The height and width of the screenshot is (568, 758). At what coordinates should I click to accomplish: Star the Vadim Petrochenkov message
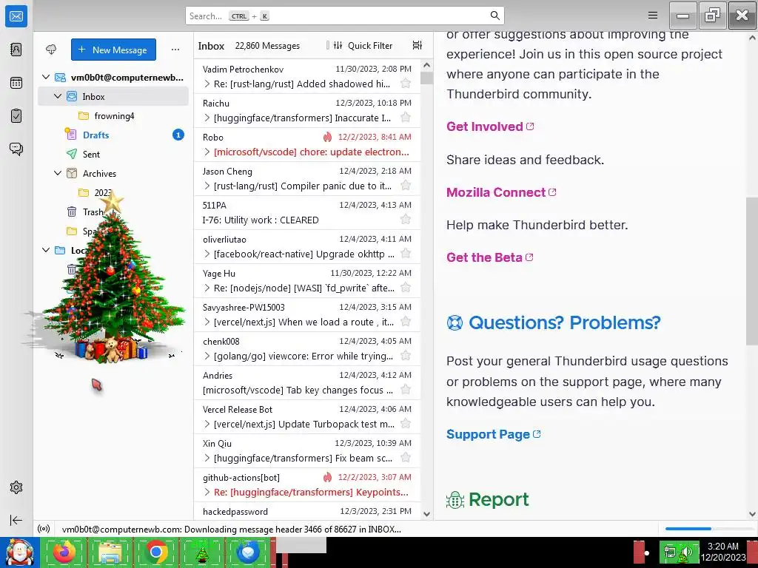click(406, 84)
